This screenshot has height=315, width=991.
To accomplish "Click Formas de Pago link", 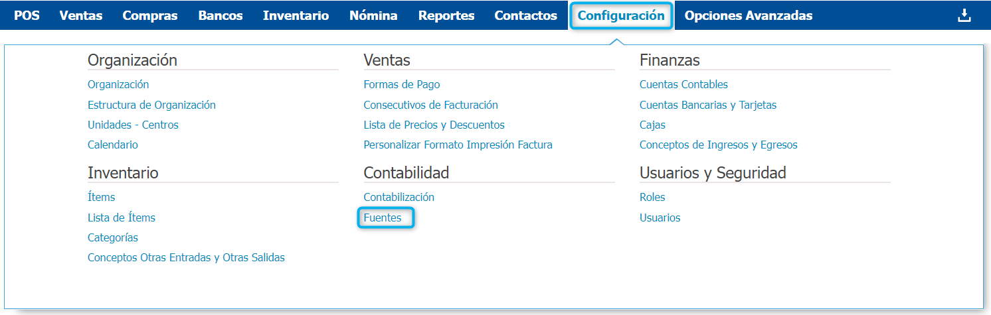I will pos(401,84).
